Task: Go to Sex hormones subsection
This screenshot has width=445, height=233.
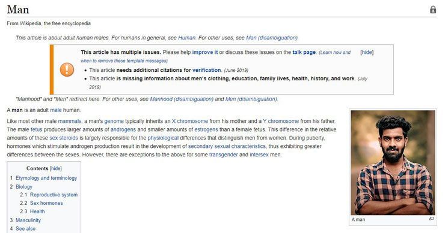Action: tap(46, 203)
